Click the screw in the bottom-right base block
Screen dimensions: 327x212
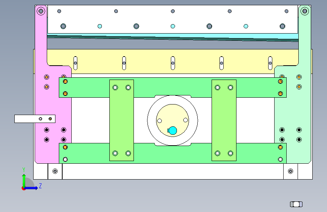290,171
